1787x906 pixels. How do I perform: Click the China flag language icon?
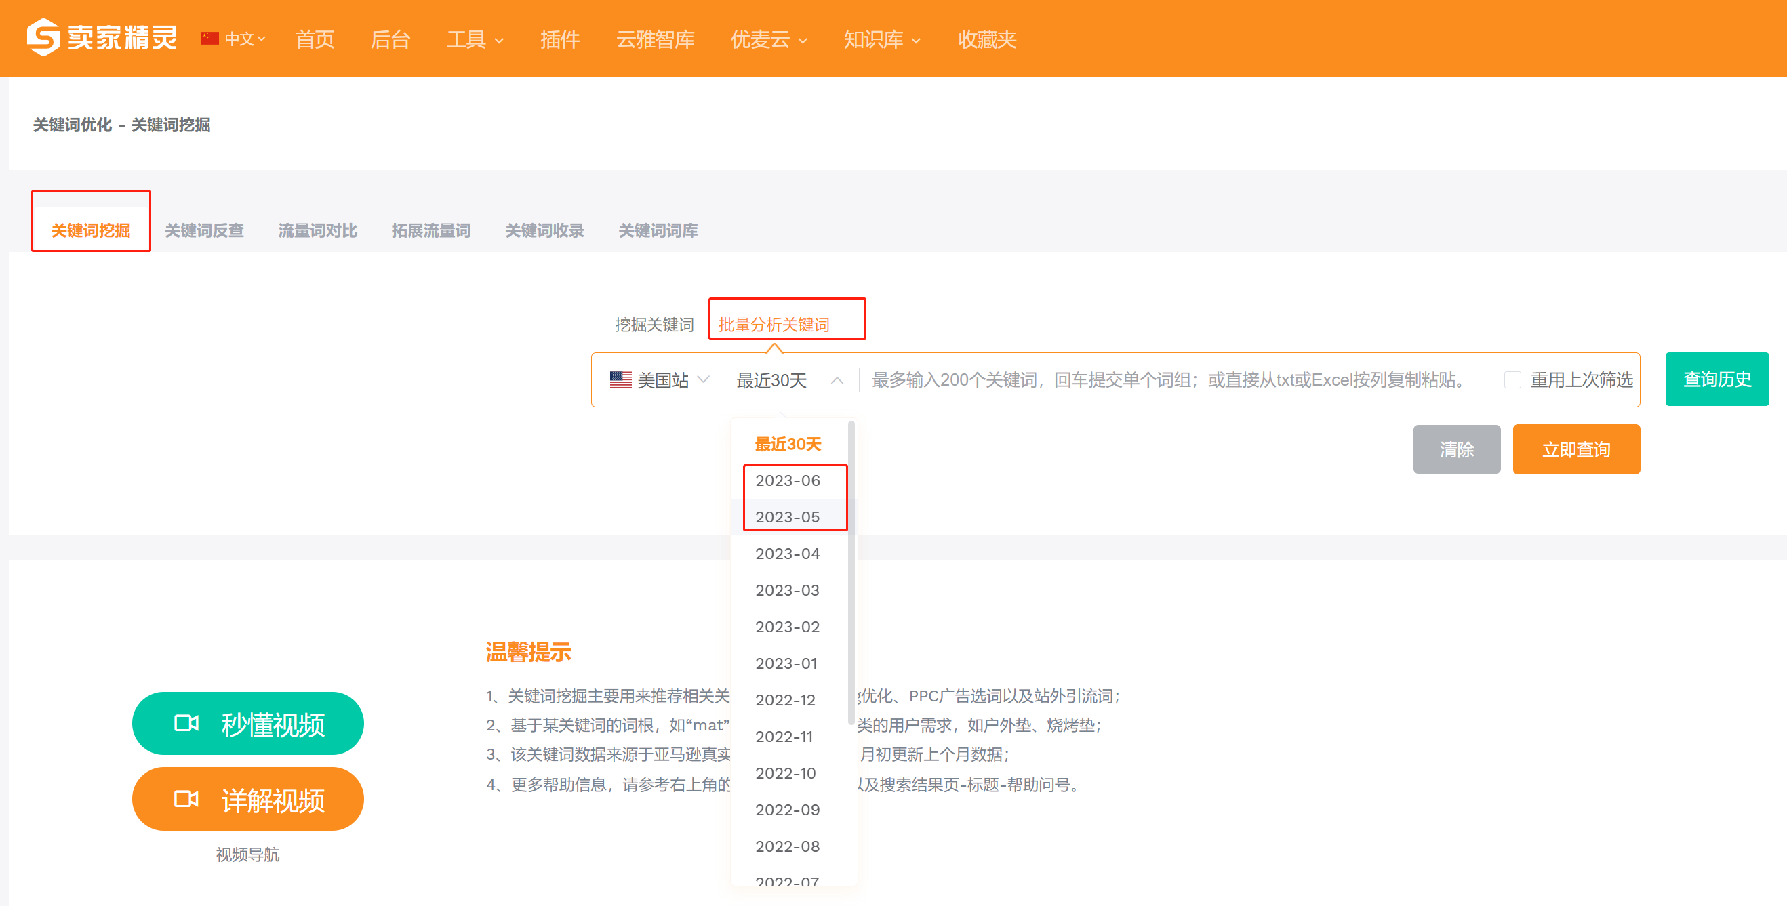click(x=209, y=38)
